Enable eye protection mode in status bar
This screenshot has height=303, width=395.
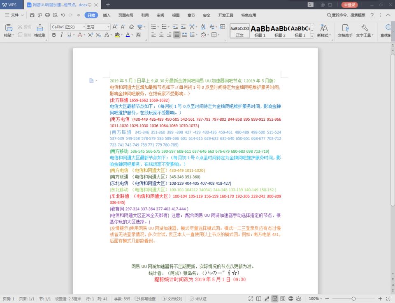pyautogui.click(x=299, y=299)
